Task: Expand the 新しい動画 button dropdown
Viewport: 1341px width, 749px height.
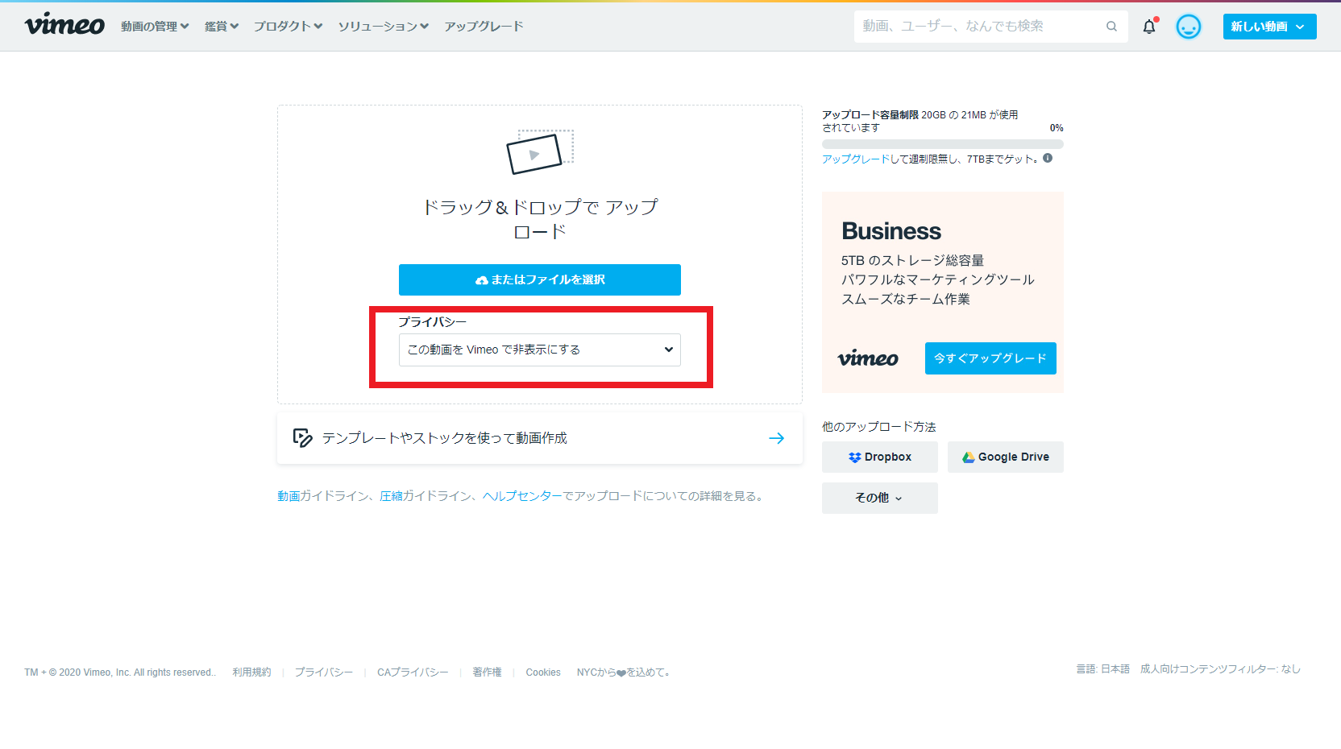Action: pos(1300,27)
